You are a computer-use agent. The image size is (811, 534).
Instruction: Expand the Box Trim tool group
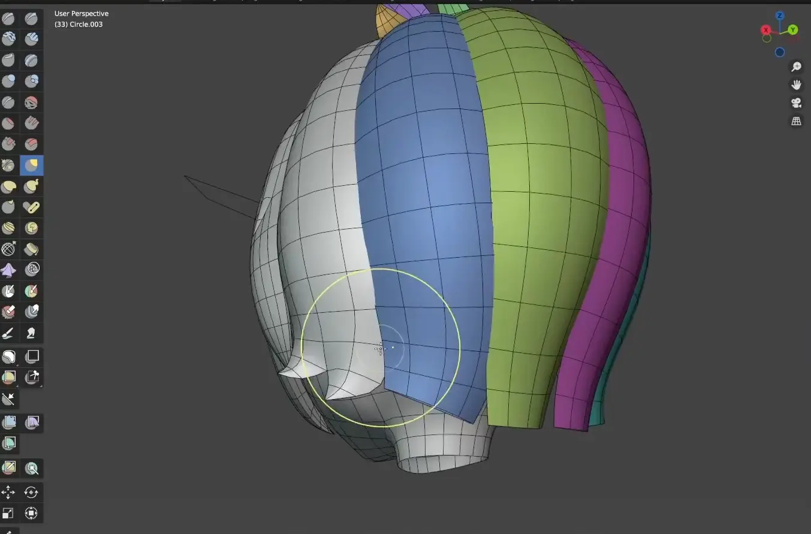31,378
